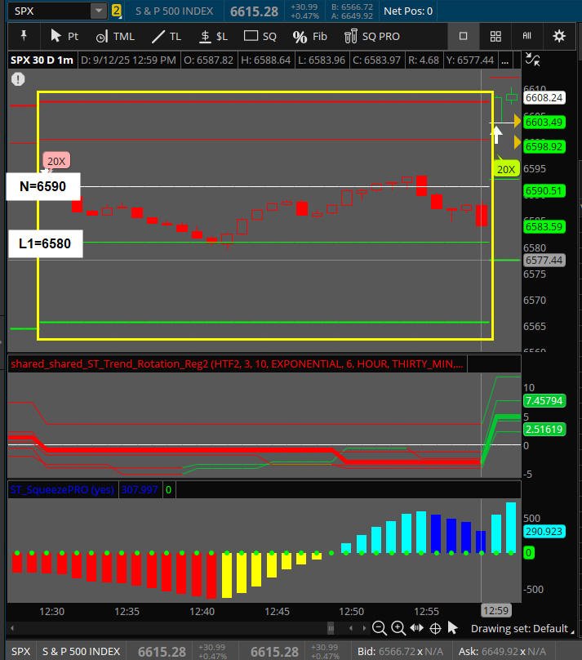582x660 pixels.
Task: Open the SQ PRO study flask
Action: 371,36
